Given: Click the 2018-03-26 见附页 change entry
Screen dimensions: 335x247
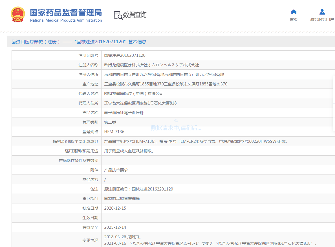Looking at the screenshot, I should (x=123, y=237).
